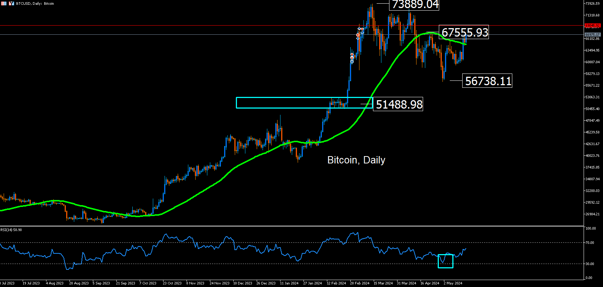Click the 60887.04 price axis value
Screen dimensions: 603x287
592,62
